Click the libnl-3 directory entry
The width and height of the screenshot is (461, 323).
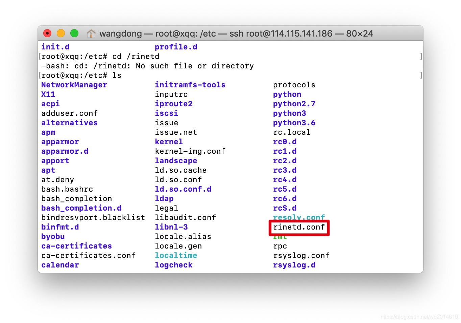[171, 227]
